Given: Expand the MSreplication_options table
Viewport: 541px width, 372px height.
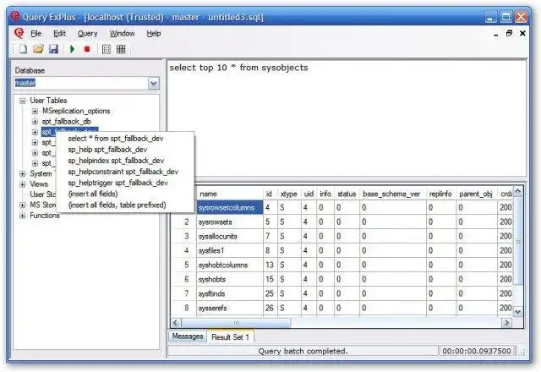Looking at the screenshot, I should pyautogui.click(x=35, y=111).
